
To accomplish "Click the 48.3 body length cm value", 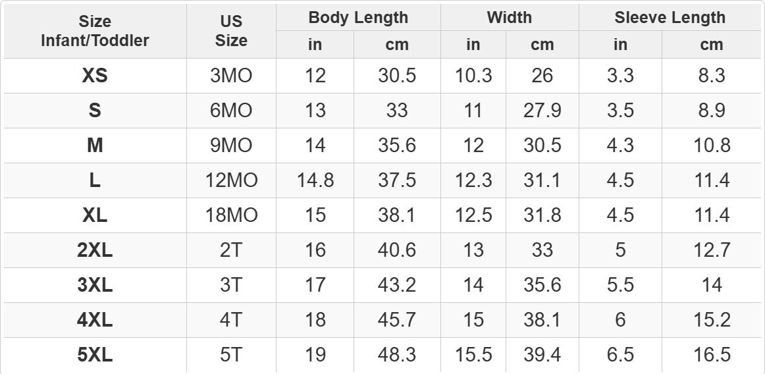I will click(396, 355).
